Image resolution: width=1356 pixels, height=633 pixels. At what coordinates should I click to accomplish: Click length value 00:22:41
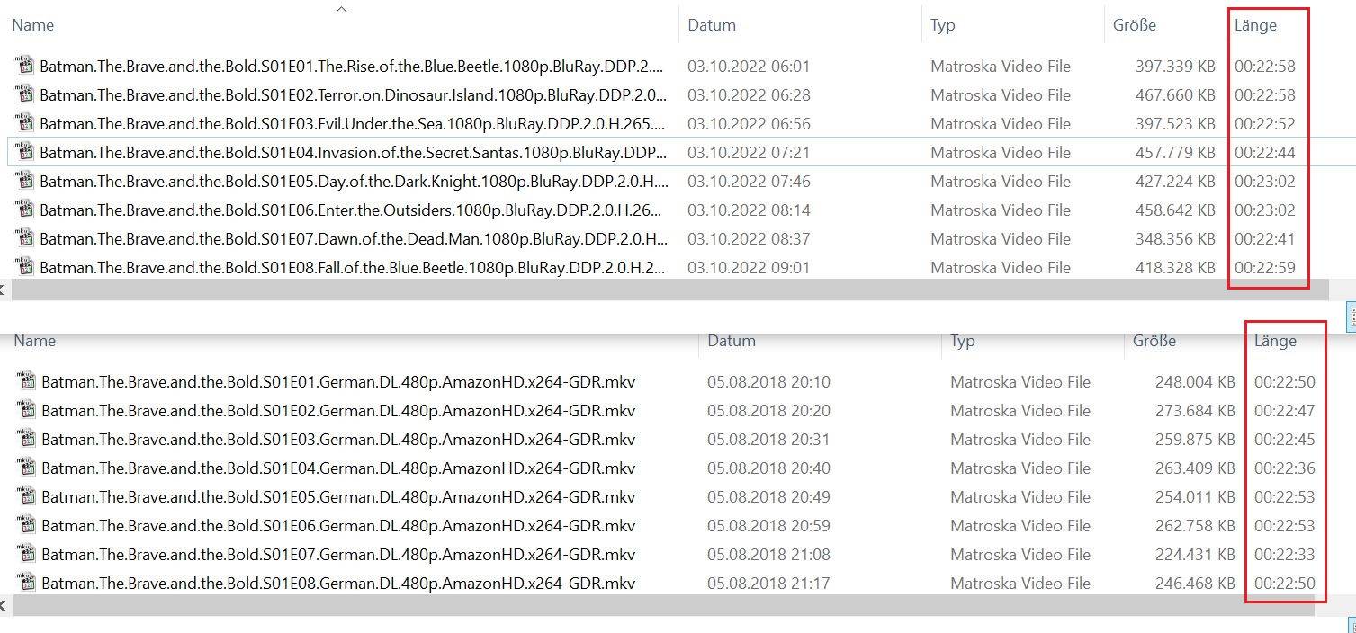1265,238
